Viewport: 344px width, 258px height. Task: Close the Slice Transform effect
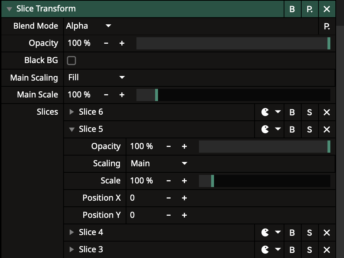point(326,9)
